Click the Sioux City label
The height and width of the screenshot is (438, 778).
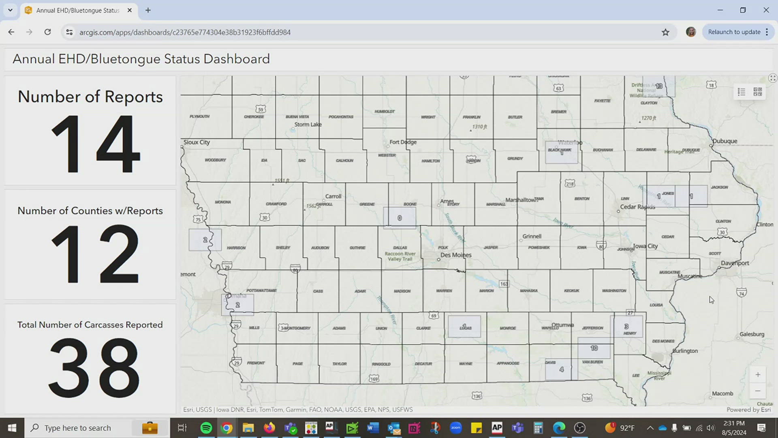(x=197, y=142)
